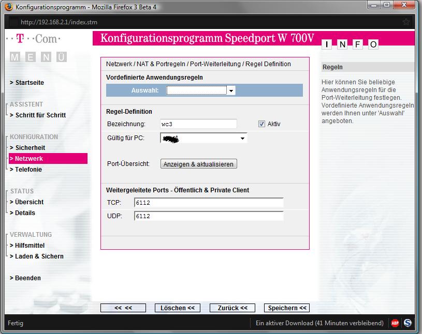The height and width of the screenshot is (334, 422).
Task: Expand the Gültig für PC dropdown
Action: (x=203, y=138)
